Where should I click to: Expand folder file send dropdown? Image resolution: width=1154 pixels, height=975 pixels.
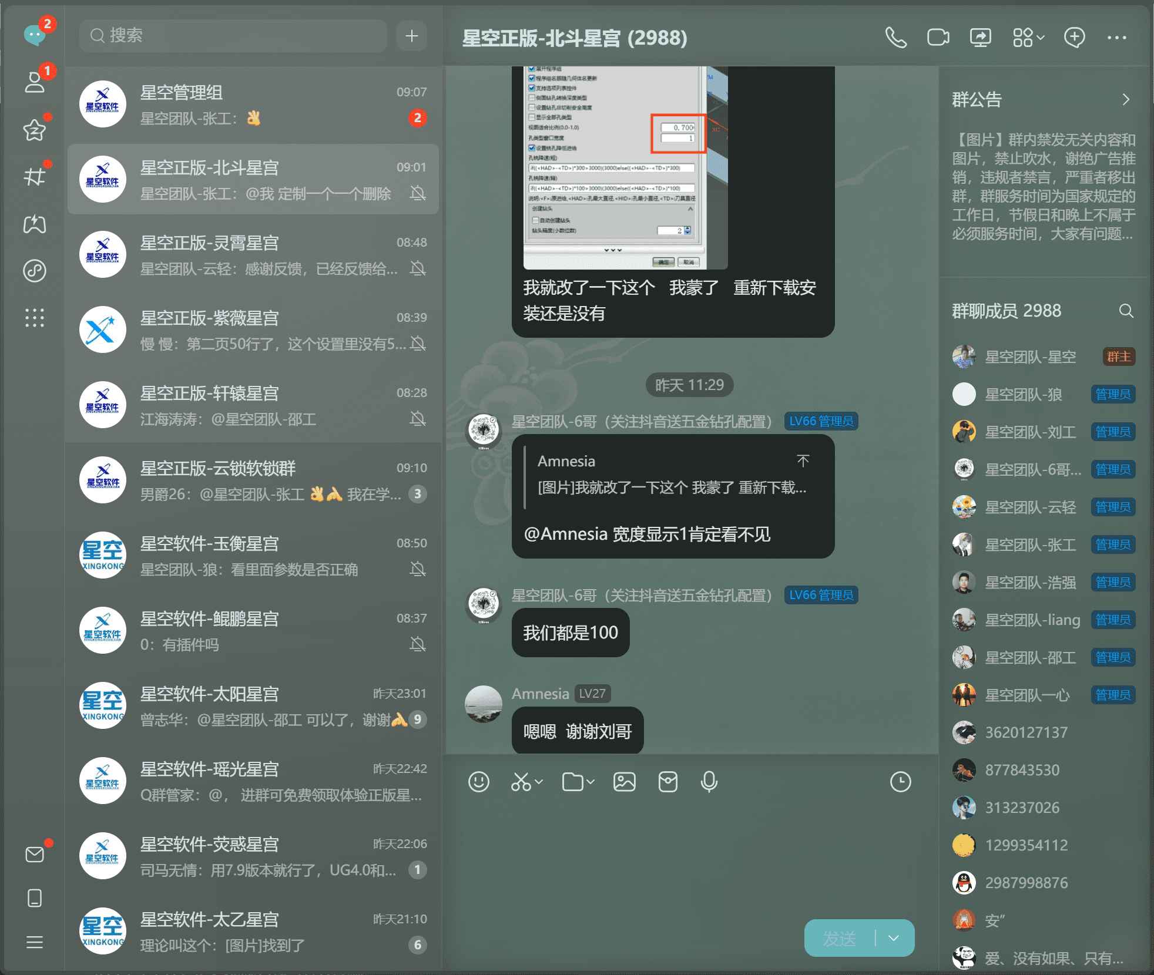(x=591, y=782)
